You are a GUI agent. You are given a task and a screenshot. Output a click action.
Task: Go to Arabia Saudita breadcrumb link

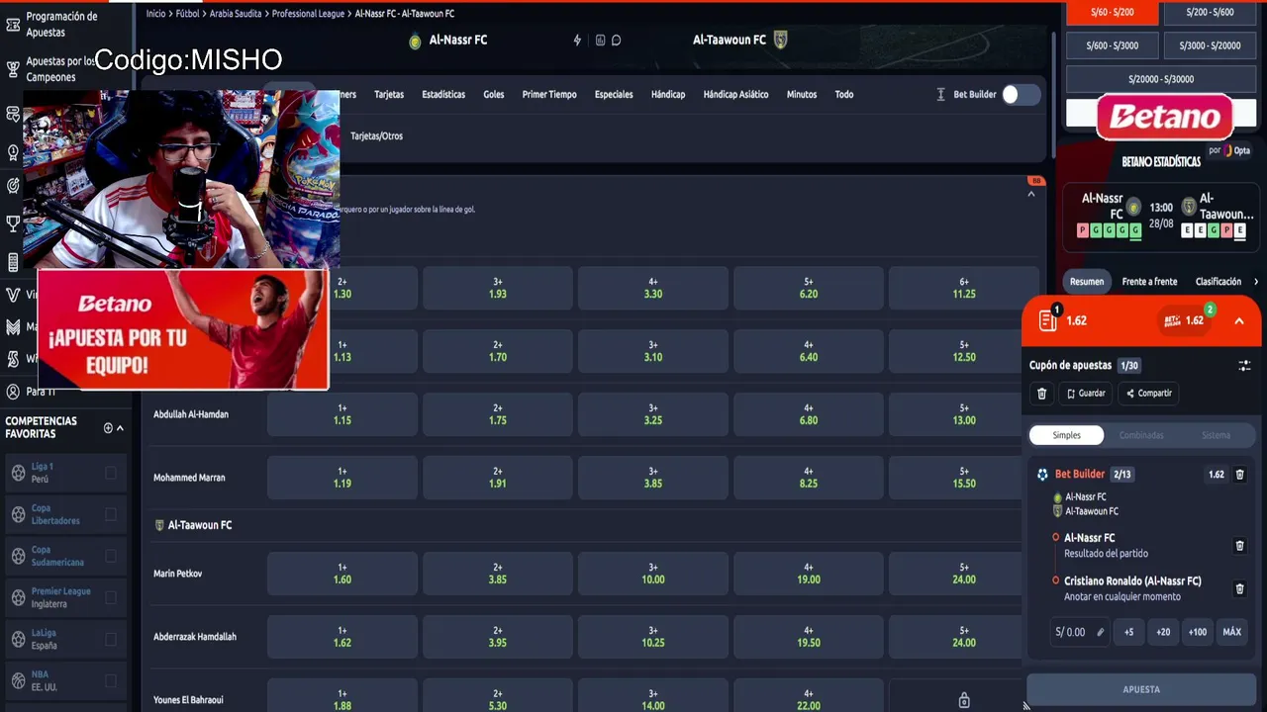click(x=235, y=14)
